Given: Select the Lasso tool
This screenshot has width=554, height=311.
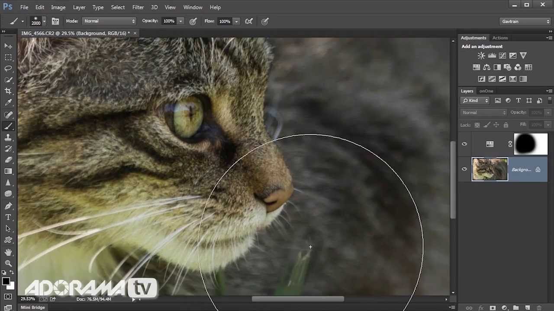Looking at the screenshot, I should click(x=8, y=68).
